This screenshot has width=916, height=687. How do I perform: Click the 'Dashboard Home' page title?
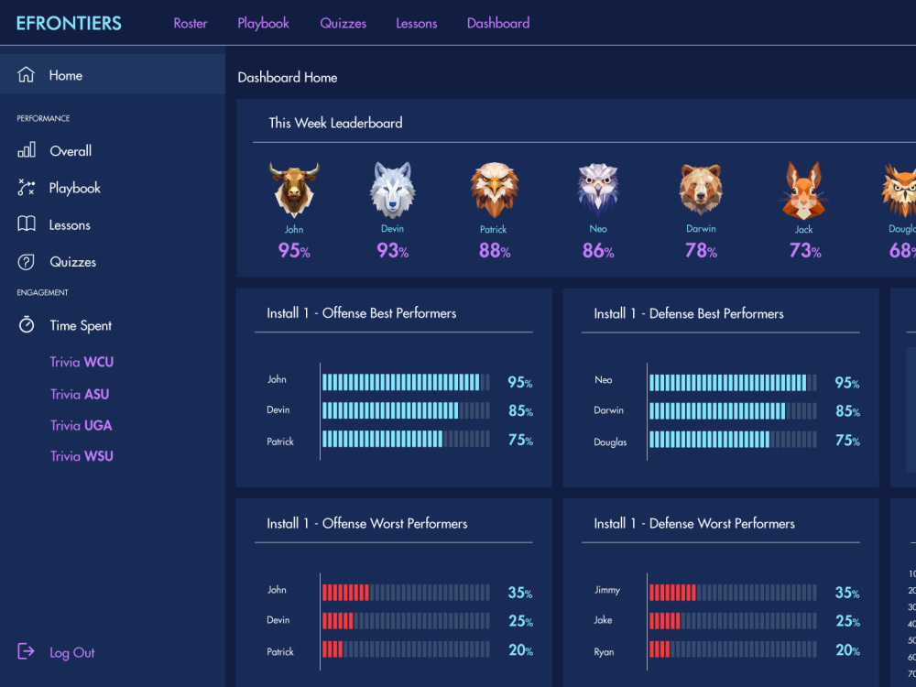(x=288, y=77)
